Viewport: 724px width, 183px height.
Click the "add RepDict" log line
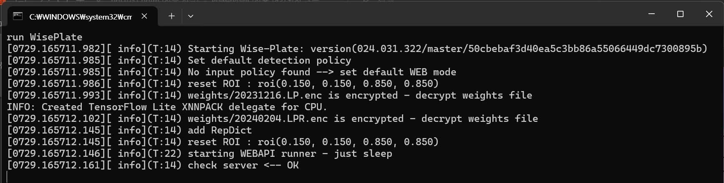coord(129,130)
